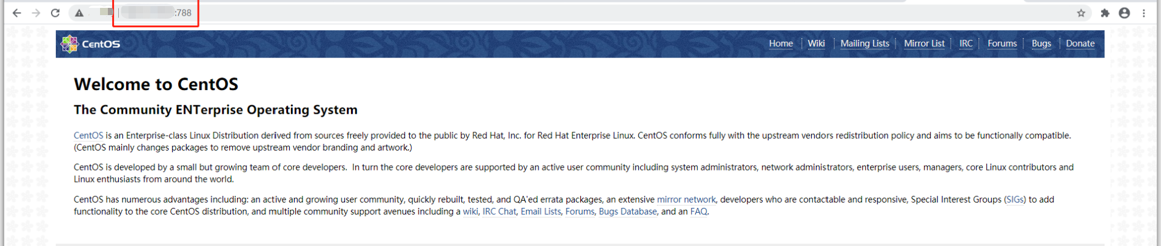This screenshot has height=246, width=1161.
Task: Click the Community ENTerprise Operating System subheading
Action: coord(215,110)
